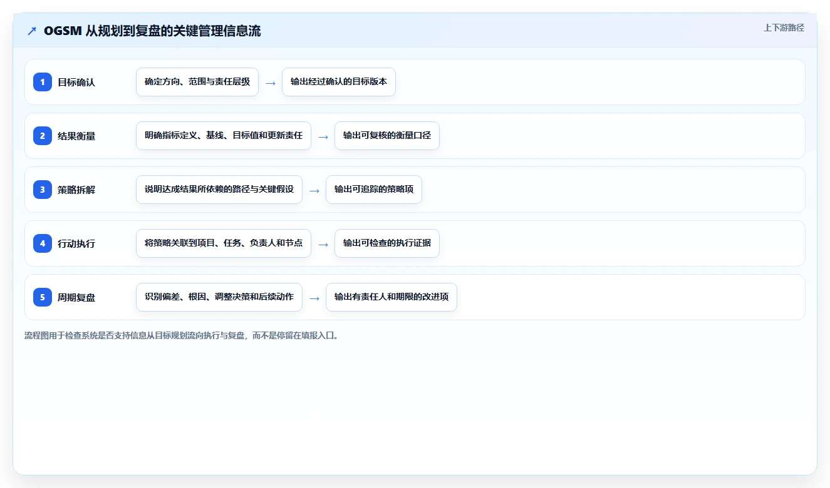Click the 将策略关联到项目、任务、负责人和节点 box
Screen dimensions: 830x488
(x=224, y=243)
